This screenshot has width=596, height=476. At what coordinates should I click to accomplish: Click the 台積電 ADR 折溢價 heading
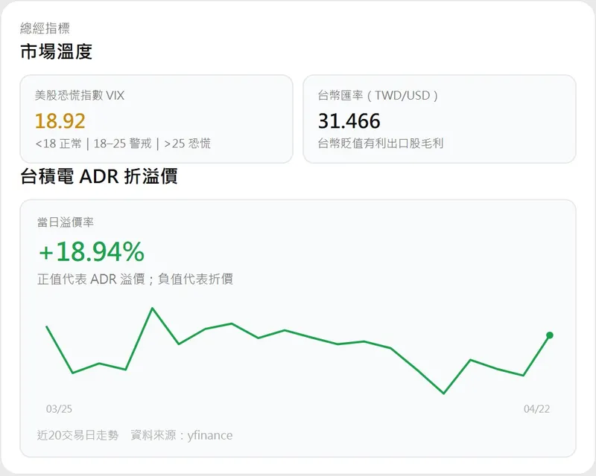pyautogui.click(x=99, y=176)
